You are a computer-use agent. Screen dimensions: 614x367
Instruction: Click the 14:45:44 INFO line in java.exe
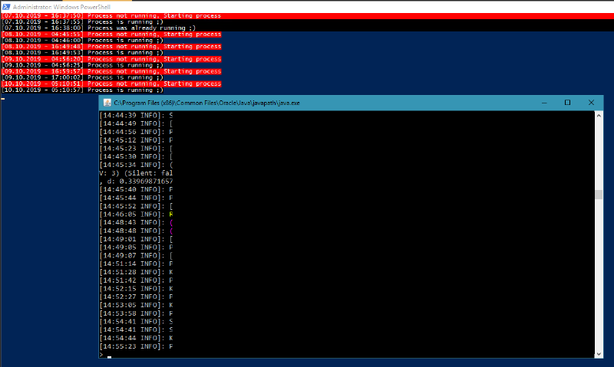coord(136,198)
